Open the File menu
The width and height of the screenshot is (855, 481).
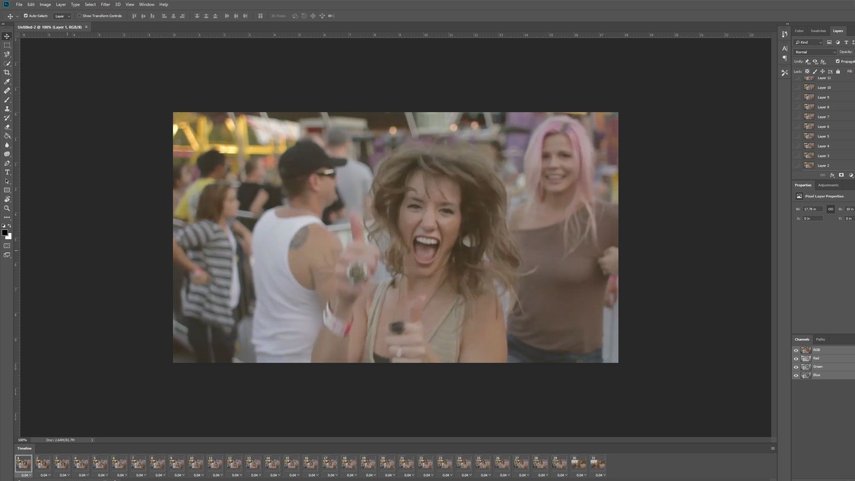pyautogui.click(x=19, y=4)
